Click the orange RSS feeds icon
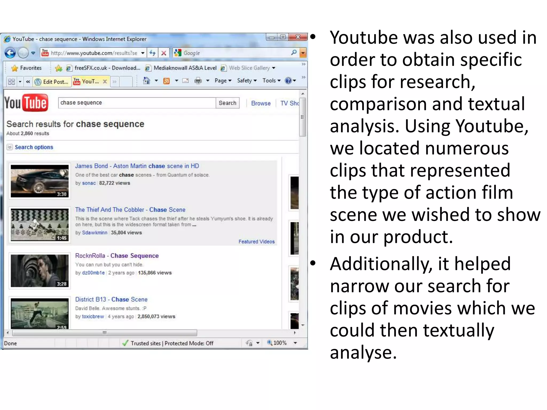Viewport: 547px width, 410px height. click(166, 81)
